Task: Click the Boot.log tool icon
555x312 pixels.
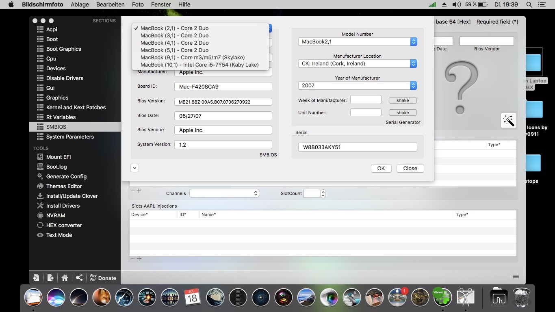Action: pyautogui.click(x=40, y=167)
